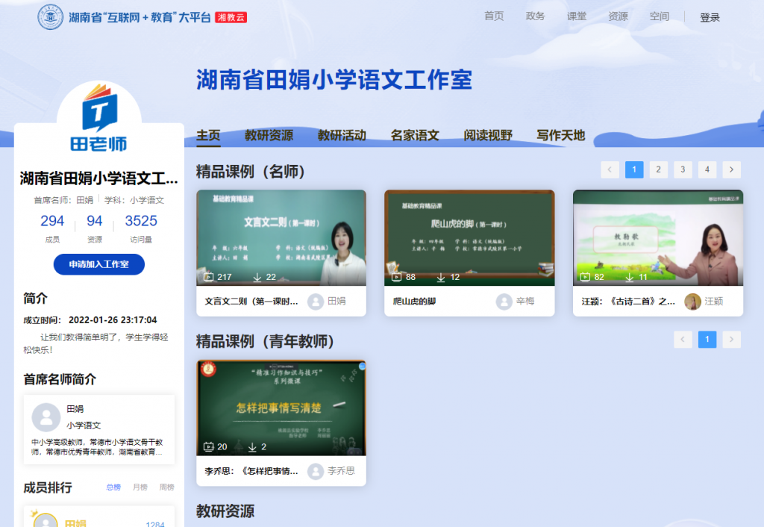Go to next page of 名师 lessons
This screenshot has height=527, width=764.
pos(731,169)
